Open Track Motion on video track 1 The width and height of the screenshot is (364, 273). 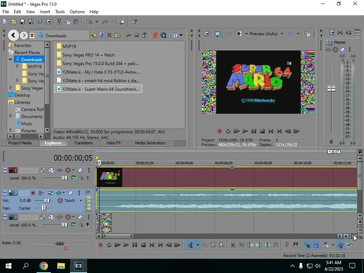pyautogui.click(x=51, y=170)
